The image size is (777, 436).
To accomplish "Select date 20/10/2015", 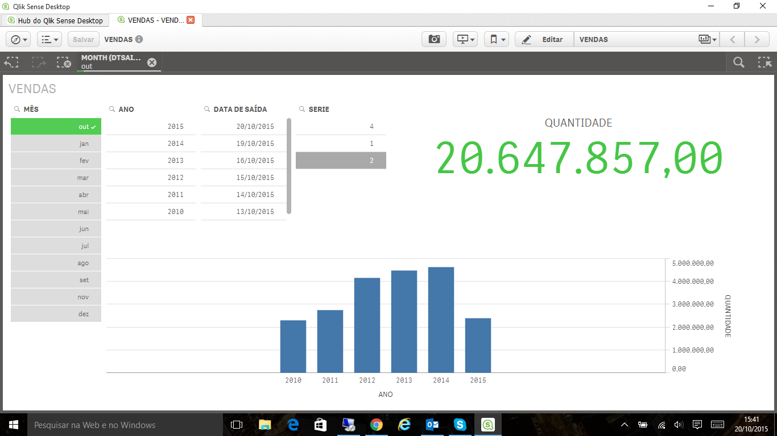I will (x=243, y=127).
